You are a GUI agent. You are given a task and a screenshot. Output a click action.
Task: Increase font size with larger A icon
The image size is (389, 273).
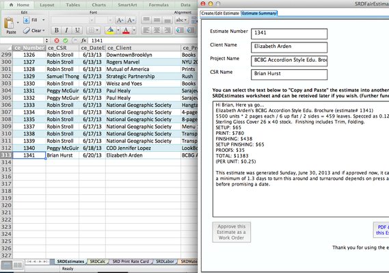tap(120, 21)
